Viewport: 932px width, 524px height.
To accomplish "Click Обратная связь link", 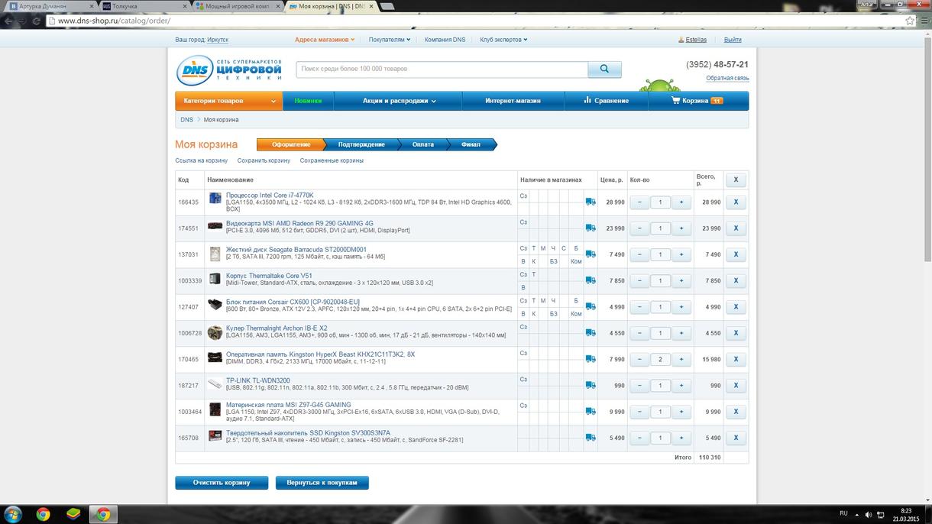I will 727,78.
